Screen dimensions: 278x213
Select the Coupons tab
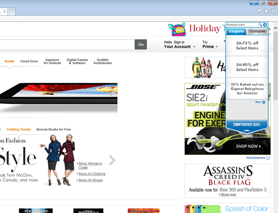pyautogui.click(x=236, y=32)
